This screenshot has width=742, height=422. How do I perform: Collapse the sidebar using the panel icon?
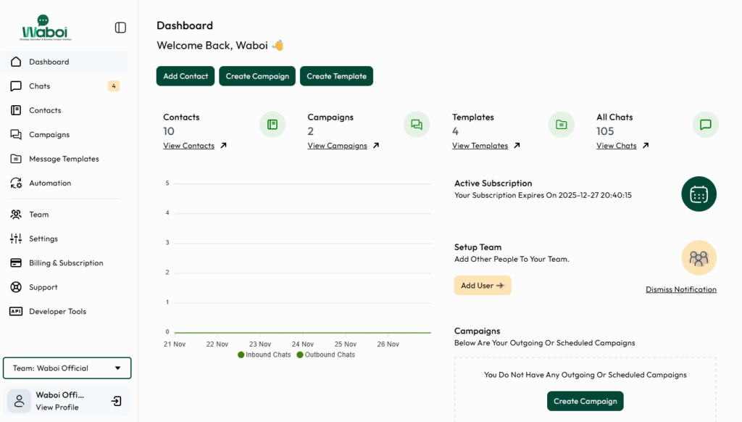120,28
